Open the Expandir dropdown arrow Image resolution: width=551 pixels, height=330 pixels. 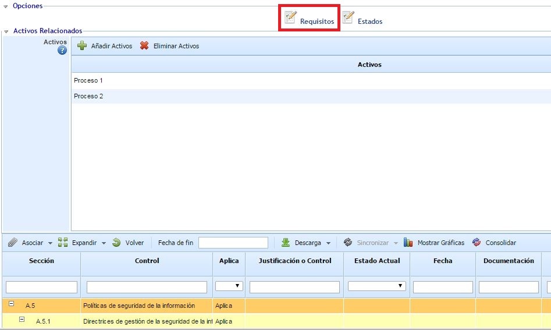104,243
